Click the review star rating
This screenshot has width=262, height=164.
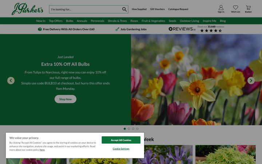tap(211, 31)
